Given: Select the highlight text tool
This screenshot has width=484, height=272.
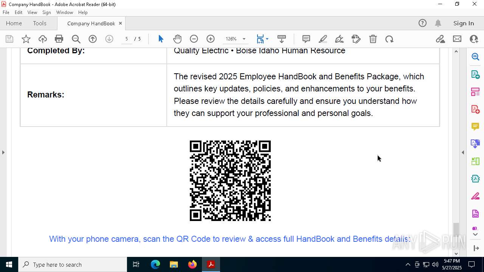Looking at the screenshot, I should coord(323,39).
